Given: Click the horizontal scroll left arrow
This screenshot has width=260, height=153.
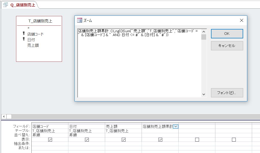Looking at the screenshot, I should [x=4, y=116].
